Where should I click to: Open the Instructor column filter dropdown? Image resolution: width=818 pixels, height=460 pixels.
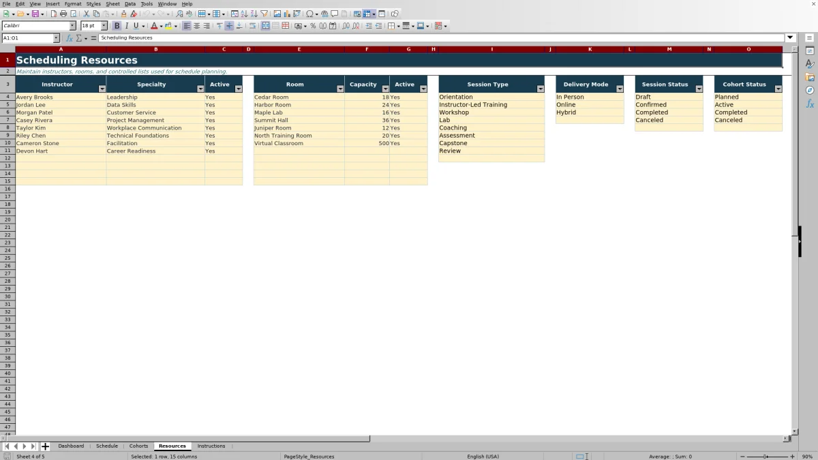[x=102, y=89]
